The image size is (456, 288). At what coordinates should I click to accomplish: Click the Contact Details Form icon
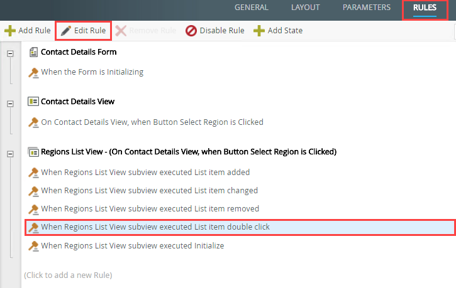(x=33, y=52)
